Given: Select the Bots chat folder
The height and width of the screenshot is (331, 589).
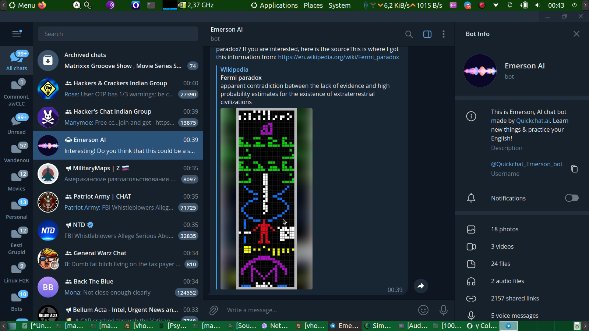Looking at the screenshot, I should tap(17, 300).
